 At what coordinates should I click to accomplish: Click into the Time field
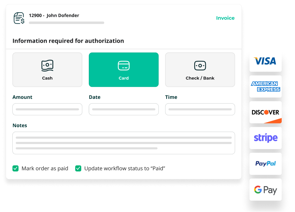pyautogui.click(x=200, y=109)
